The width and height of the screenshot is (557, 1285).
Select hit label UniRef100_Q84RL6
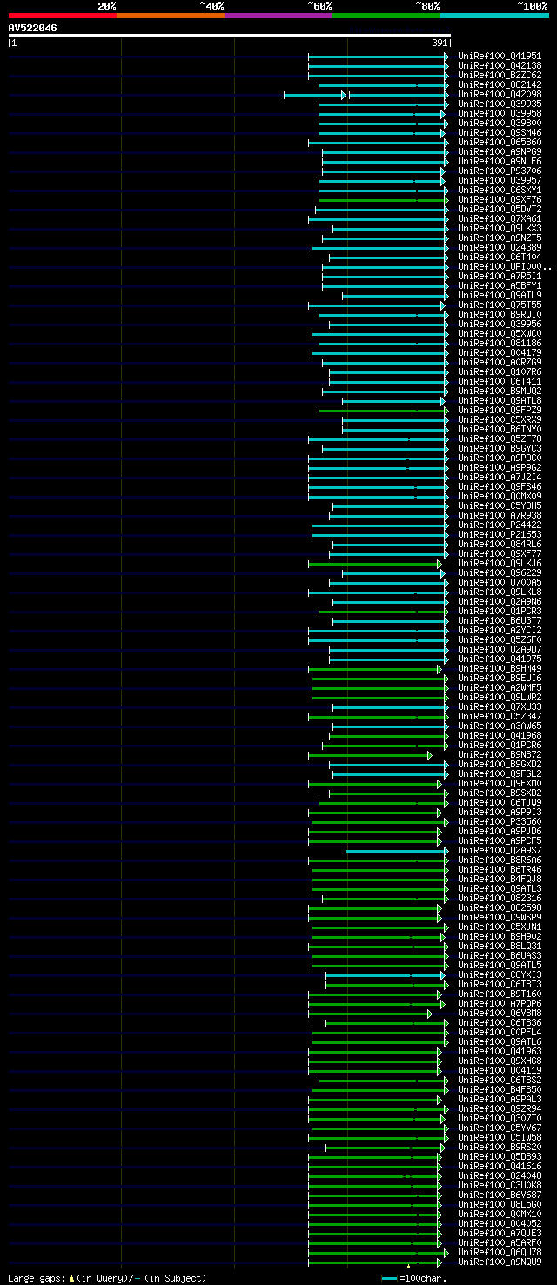[x=500, y=544]
